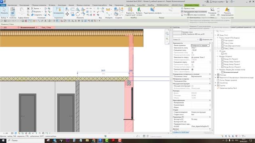Click checkbox next to Вспомогательный section
This screenshot has width=255, height=143.
point(222,72)
